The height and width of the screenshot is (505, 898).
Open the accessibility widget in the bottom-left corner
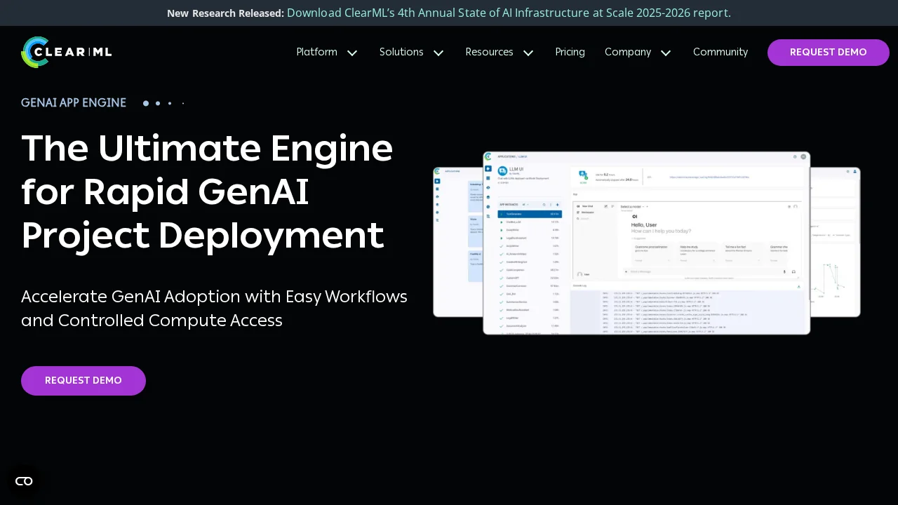pos(23,481)
